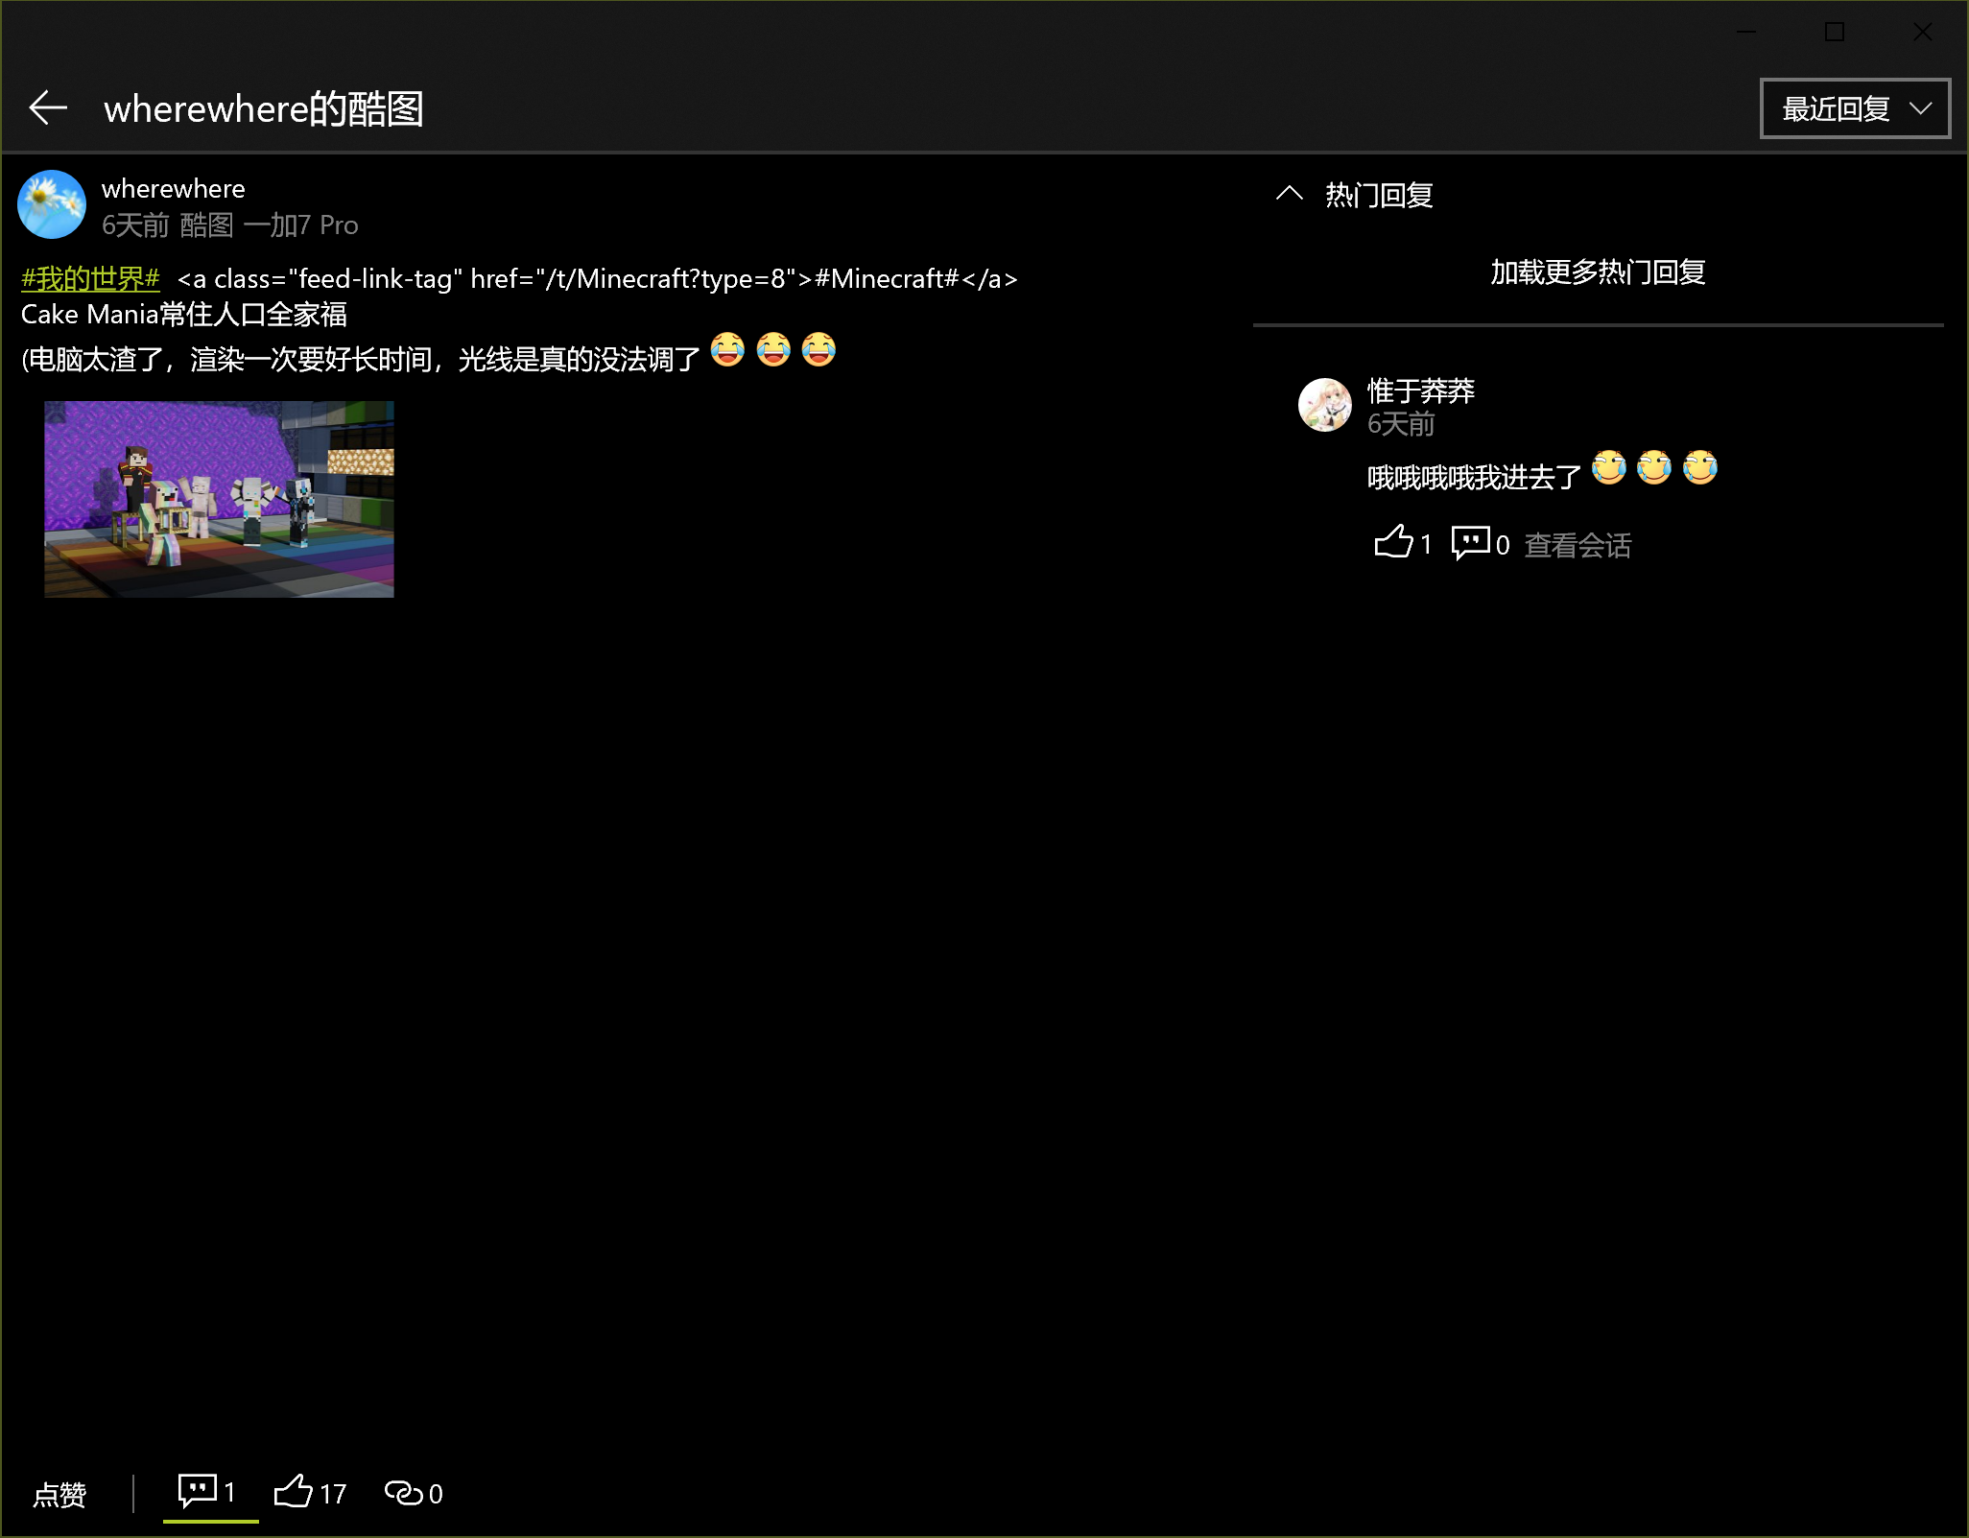Click wherewhere's profile avatar
Image resolution: width=1969 pixels, height=1538 pixels.
pos(52,204)
